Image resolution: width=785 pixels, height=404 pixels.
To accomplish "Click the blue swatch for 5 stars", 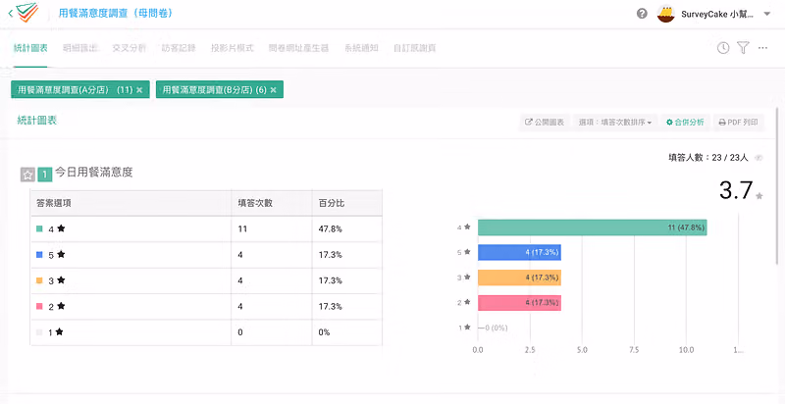I will (x=39, y=255).
